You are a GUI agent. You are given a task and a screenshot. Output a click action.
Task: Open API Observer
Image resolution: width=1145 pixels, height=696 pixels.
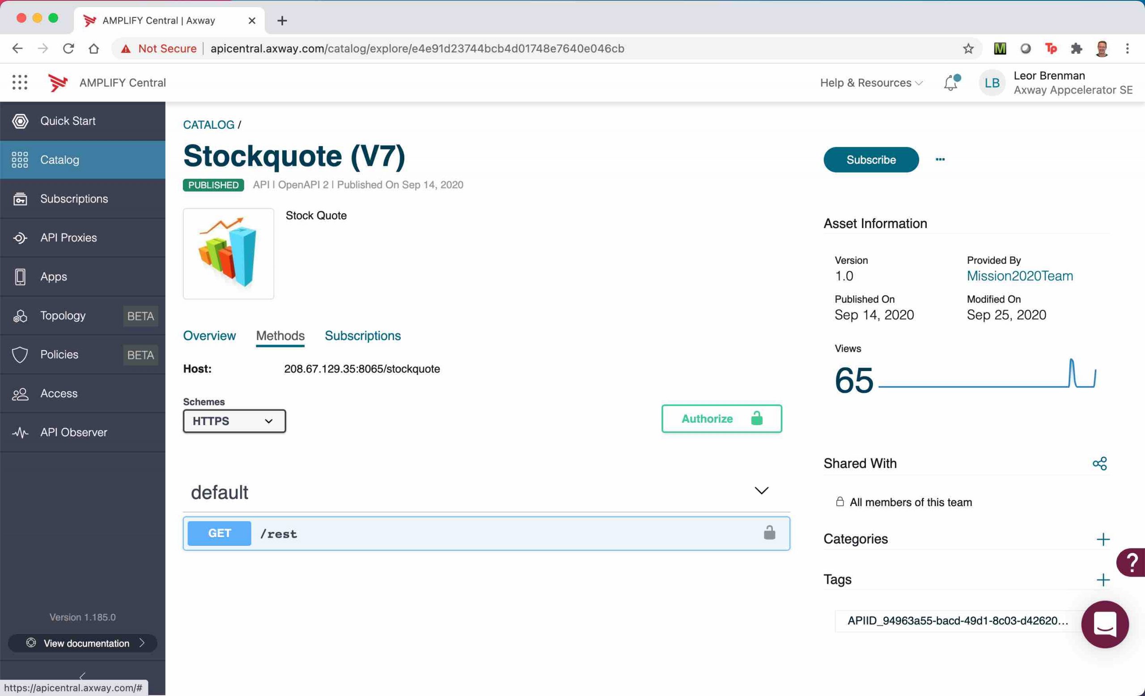pyautogui.click(x=83, y=432)
